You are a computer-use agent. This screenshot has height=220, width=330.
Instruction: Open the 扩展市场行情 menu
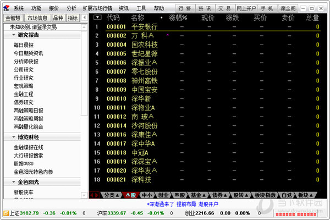[97, 8]
